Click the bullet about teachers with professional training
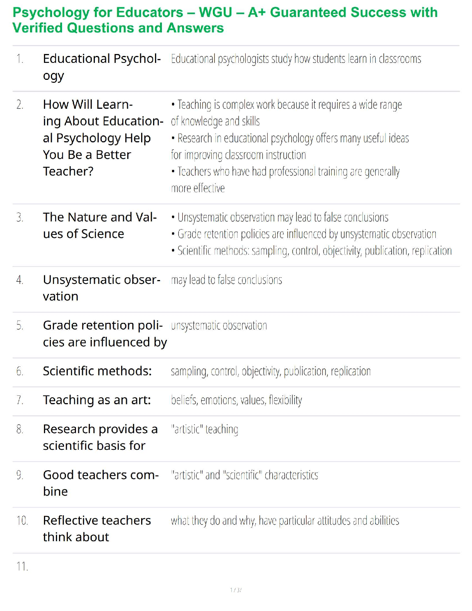 (x=285, y=180)
